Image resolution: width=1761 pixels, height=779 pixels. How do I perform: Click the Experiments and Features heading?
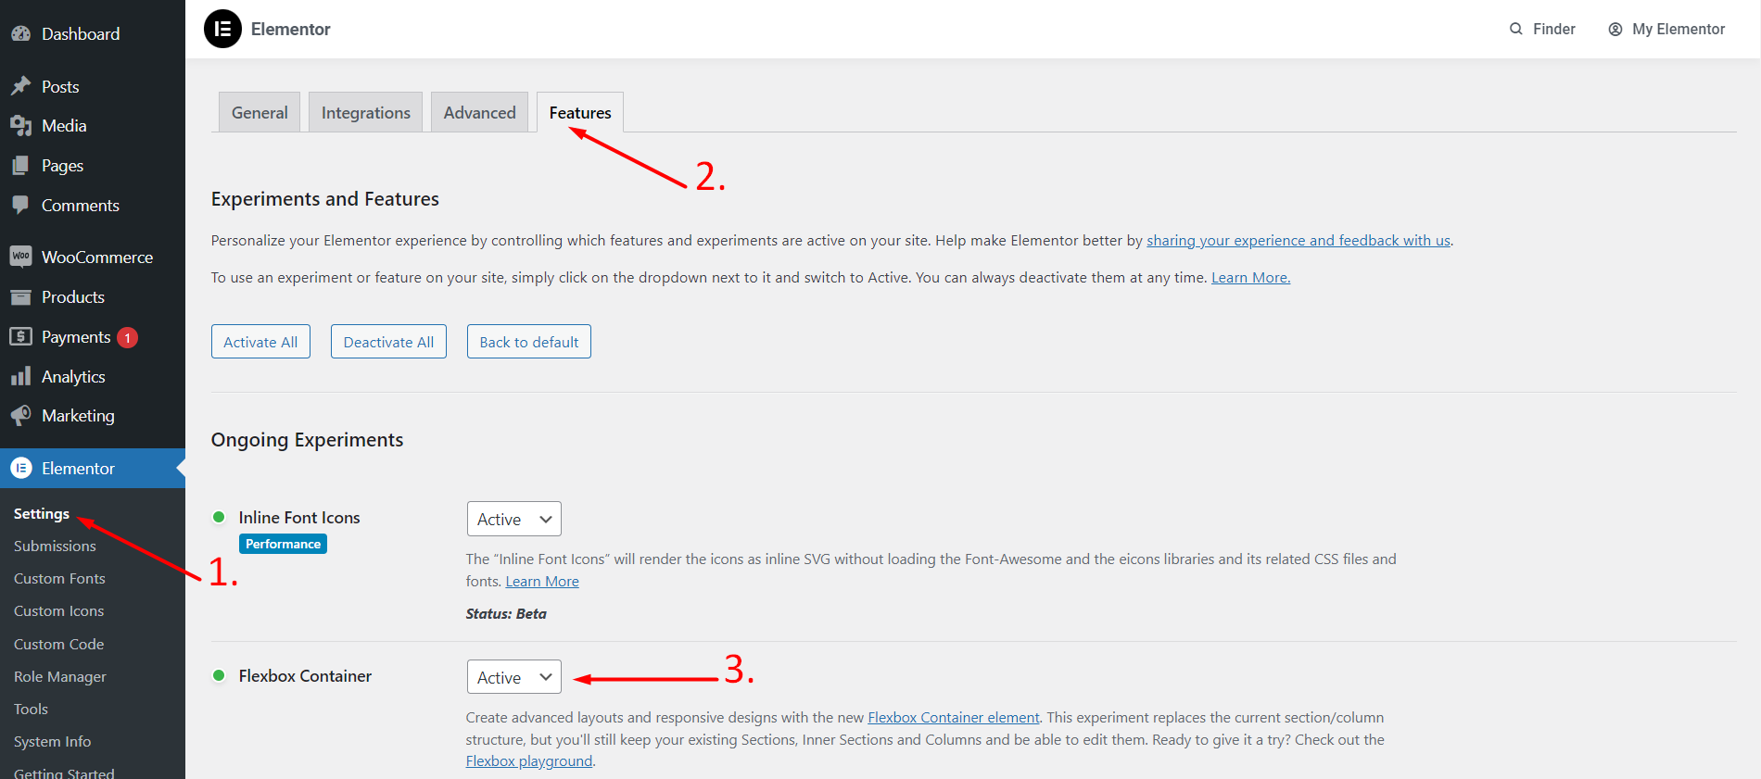(325, 198)
